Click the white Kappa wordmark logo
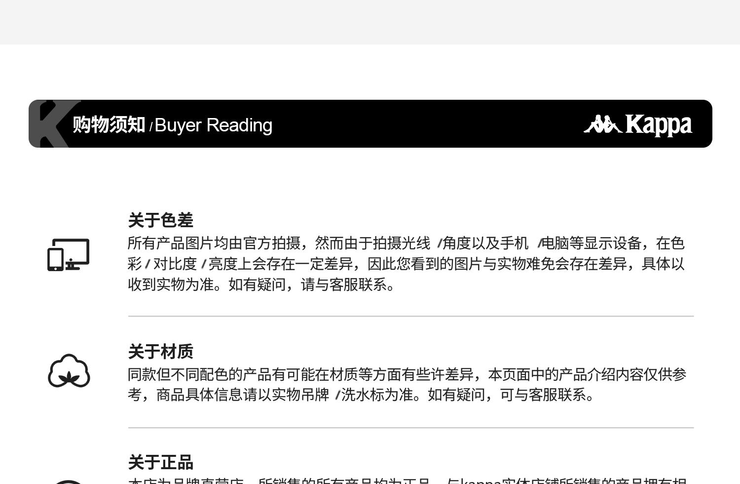The height and width of the screenshot is (484, 740). pos(659,125)
